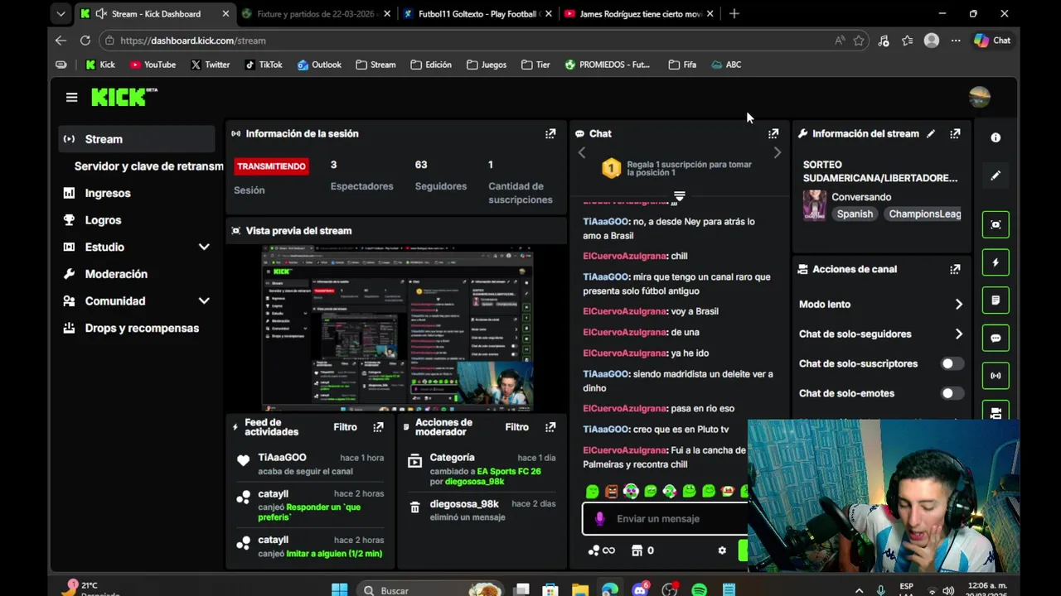
Task: Click the scroll-to-bottom indicator in chat
Action: [x=679, y=196]
